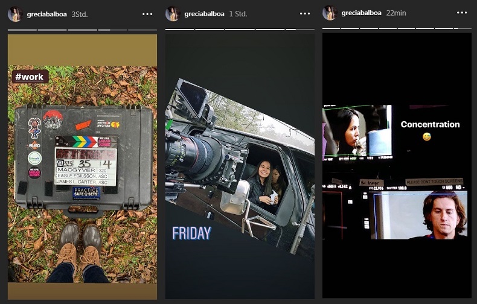The height and width of the screenshot is (304, 477).
Task: Open greciabalboa username on 1 Std. story
Action: [x=205, y=14]
